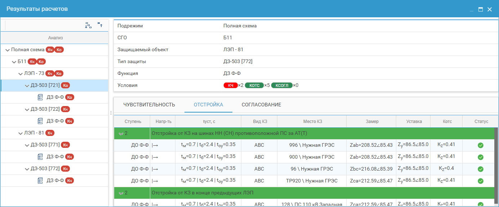
Task: Click the value ЛЭП - 81 in Защищаемый объект row
Action: click(233, 50)
